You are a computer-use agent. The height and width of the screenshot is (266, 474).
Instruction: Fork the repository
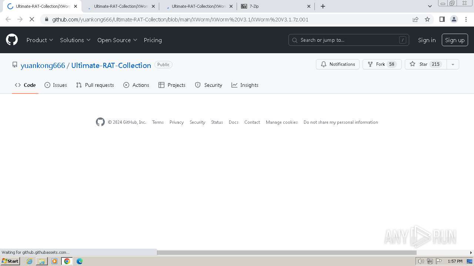tap(382, 64)
